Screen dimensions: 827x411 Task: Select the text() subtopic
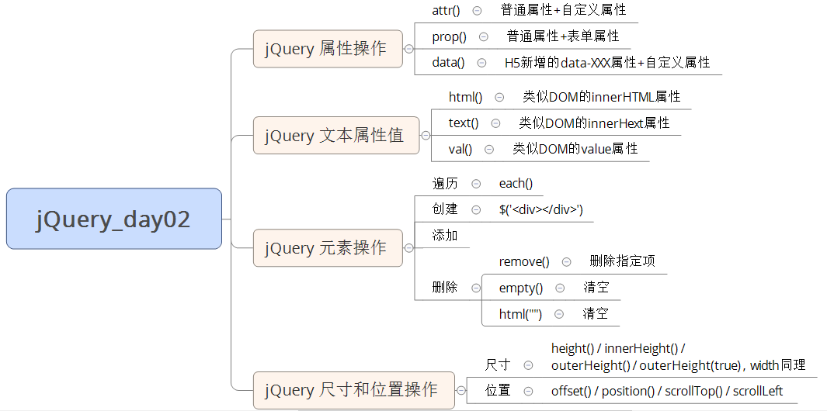pyautogui.click(x=464, y=123)
